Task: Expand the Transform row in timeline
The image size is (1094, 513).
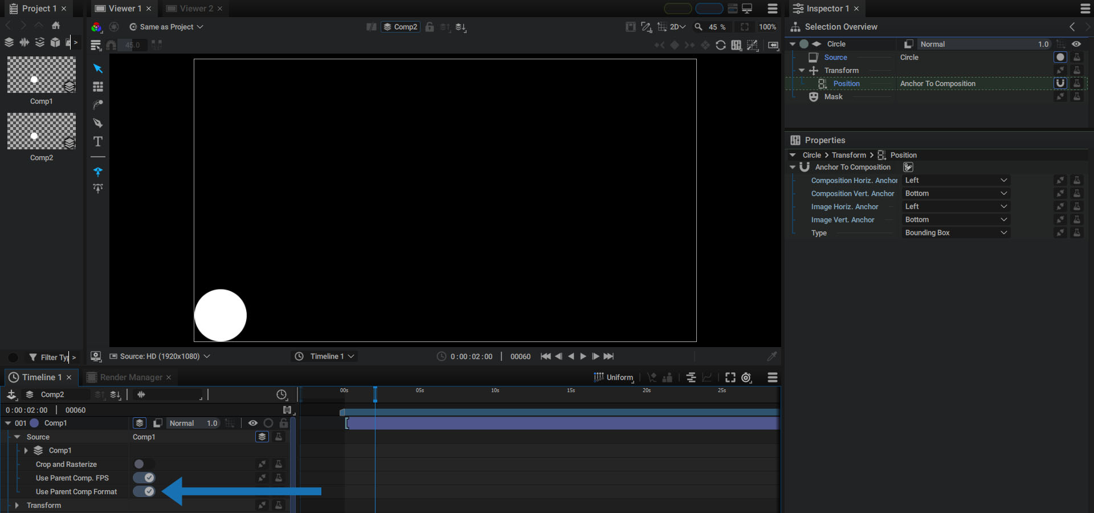Action: [x=17, y=505]
